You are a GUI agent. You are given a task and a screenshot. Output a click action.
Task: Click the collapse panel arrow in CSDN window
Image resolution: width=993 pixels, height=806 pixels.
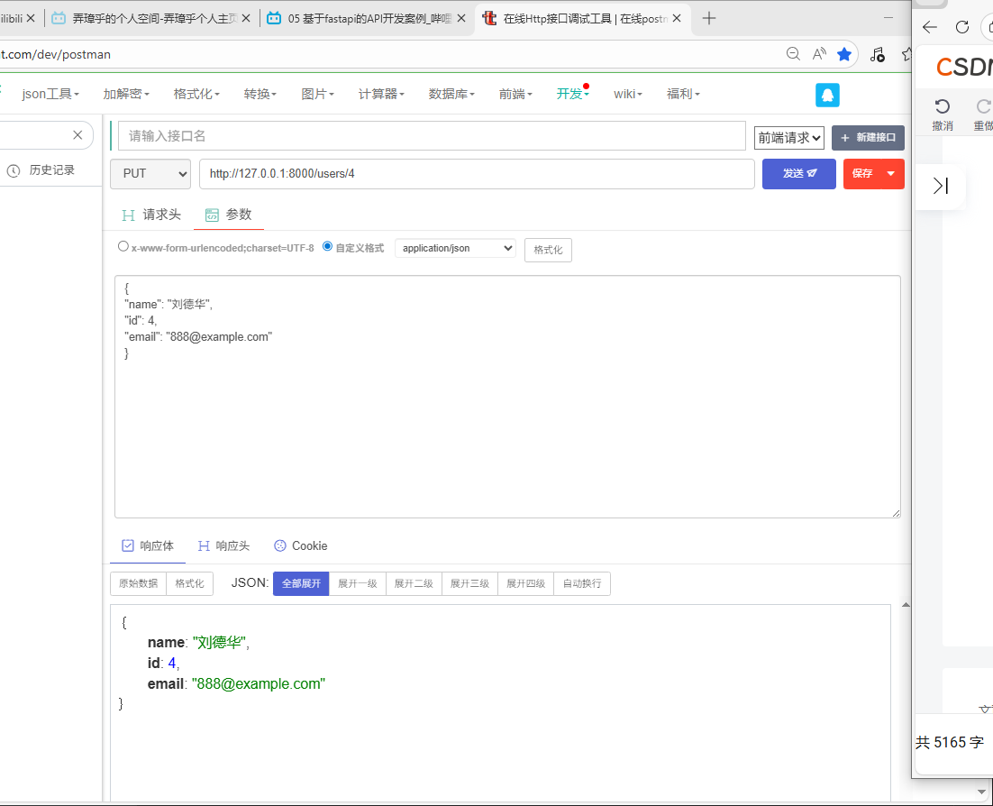[x=941, y=186]
